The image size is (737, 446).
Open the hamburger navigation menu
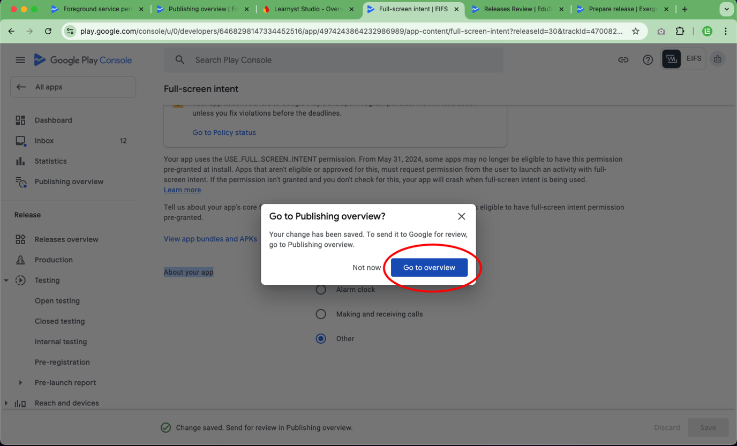tap(20, 60)
